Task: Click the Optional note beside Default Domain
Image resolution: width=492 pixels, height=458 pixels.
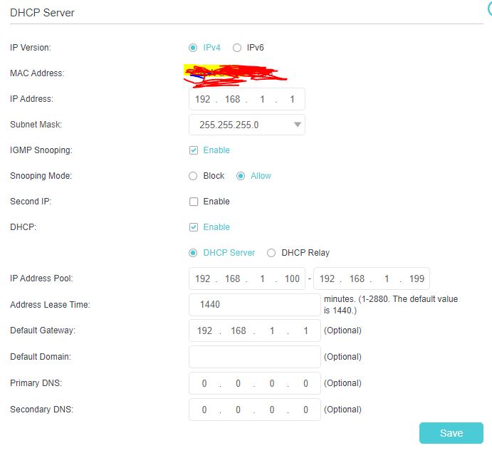Action: [342, 357]
